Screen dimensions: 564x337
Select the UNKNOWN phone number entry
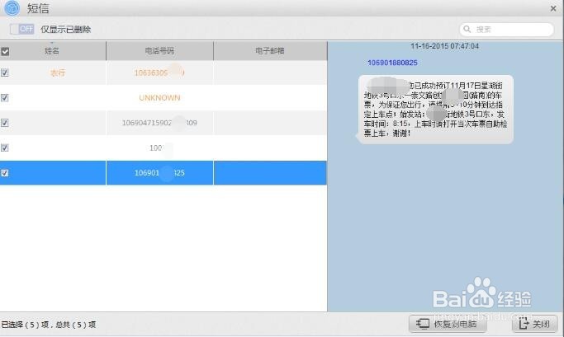[159, 97]
